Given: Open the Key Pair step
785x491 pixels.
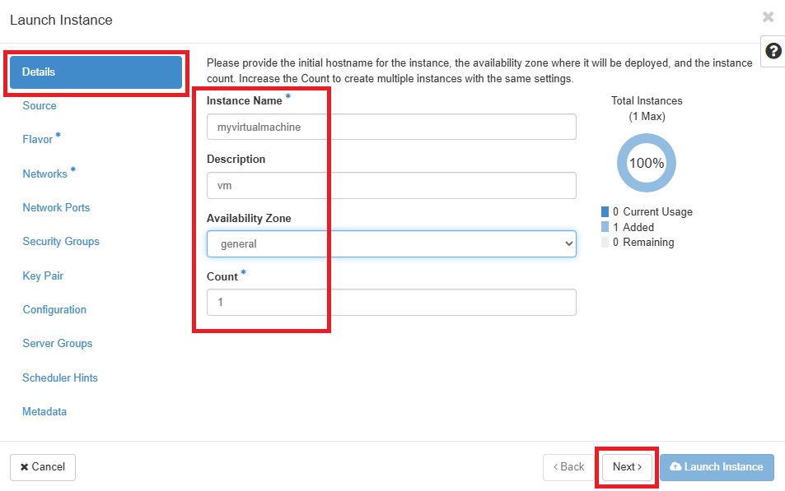Looking at the screenshot, I should point(43,276).
